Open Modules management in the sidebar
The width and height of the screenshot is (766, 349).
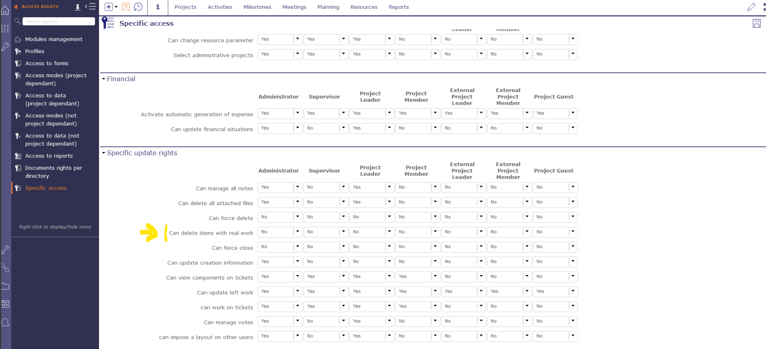click(x=54, y=39)
